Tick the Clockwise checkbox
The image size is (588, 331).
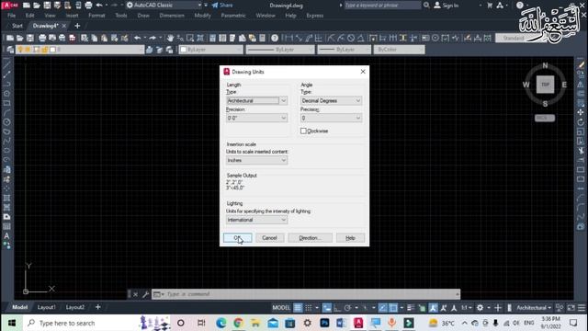pyautogui.click(x=303, y=131)
